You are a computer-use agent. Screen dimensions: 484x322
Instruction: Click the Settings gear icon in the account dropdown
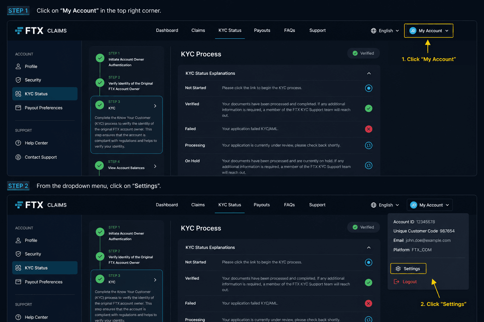click(398, 269)
